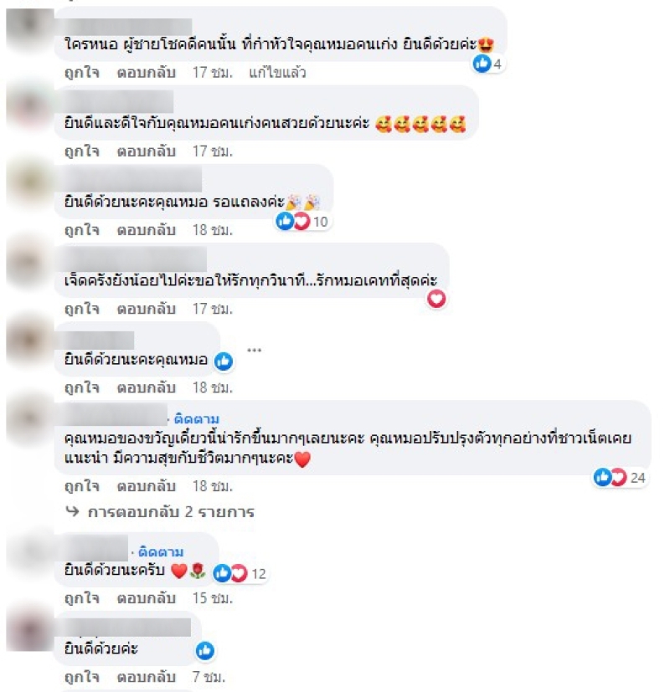Click the like icon beside ยินดีด้วยนะคะคุณหมอ comment

224,361
